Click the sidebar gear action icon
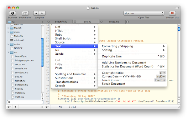Viewport: 188px width, 120px height. [9, 107]
